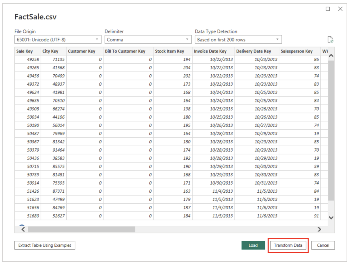Select the City Key column header
350x264 pixels.
point(53,51)
